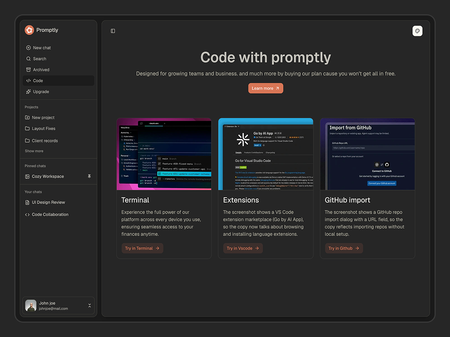450x337 pixels.
Task: Create a New project
Action: [x=58, y=118]
